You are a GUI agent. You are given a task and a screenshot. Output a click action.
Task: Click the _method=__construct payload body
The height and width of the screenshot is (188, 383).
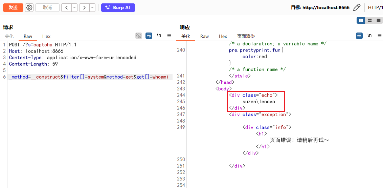pos(89,77)
